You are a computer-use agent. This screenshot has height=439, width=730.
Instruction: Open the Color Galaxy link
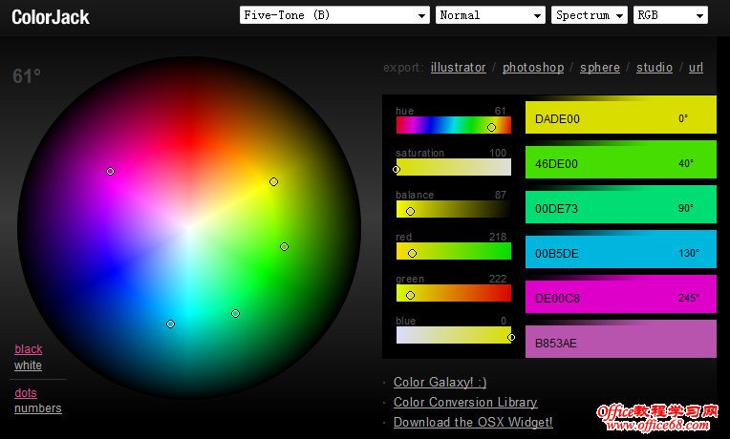[440, 382]
